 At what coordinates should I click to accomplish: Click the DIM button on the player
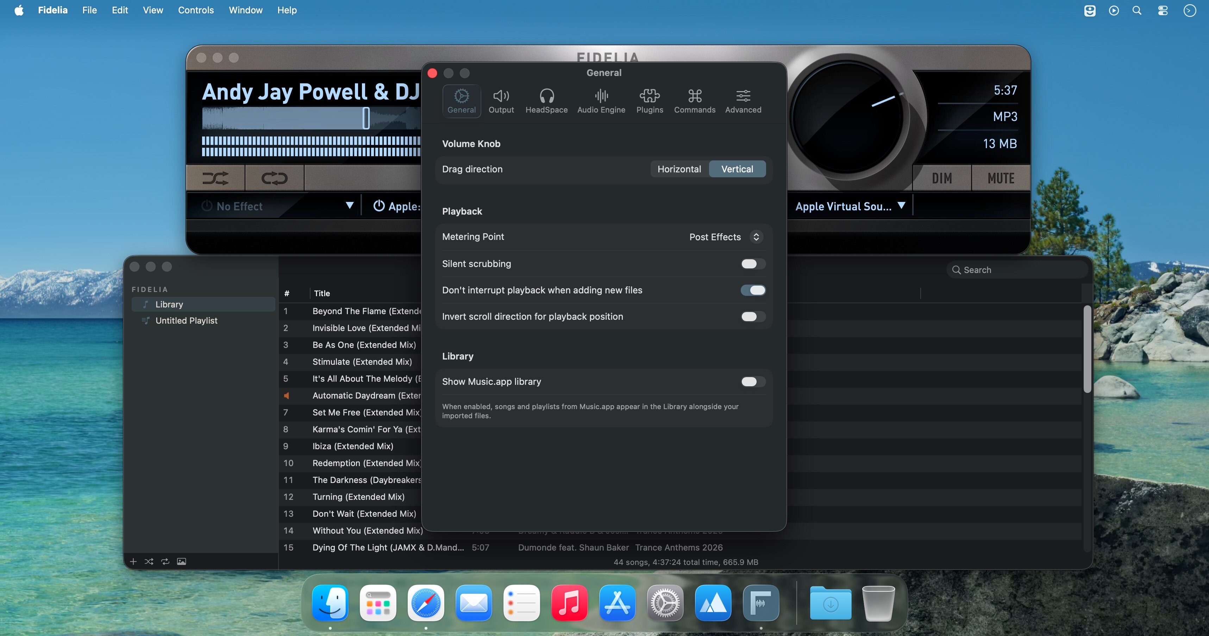941,178
